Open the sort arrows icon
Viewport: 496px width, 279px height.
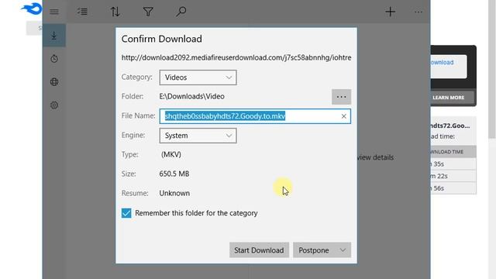click(115, 12)
